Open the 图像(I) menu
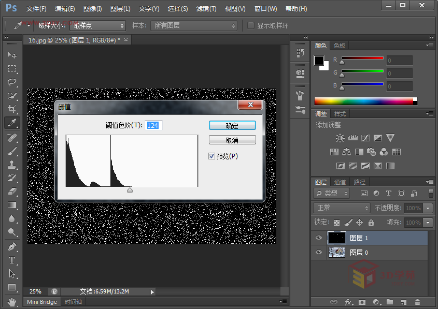438x309 pixels. pos(92,9)
